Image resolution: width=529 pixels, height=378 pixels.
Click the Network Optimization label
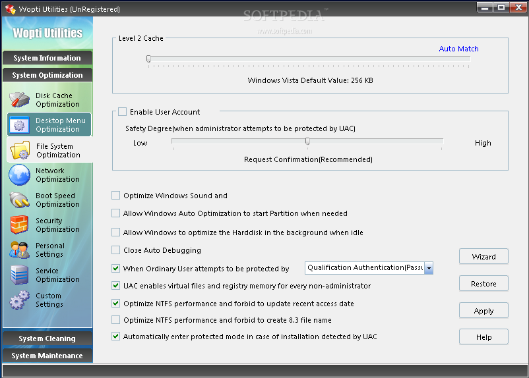pos(57,175)
